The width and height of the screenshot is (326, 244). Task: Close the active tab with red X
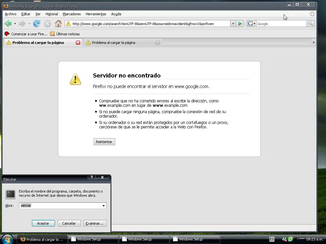(x=78, y=43)
